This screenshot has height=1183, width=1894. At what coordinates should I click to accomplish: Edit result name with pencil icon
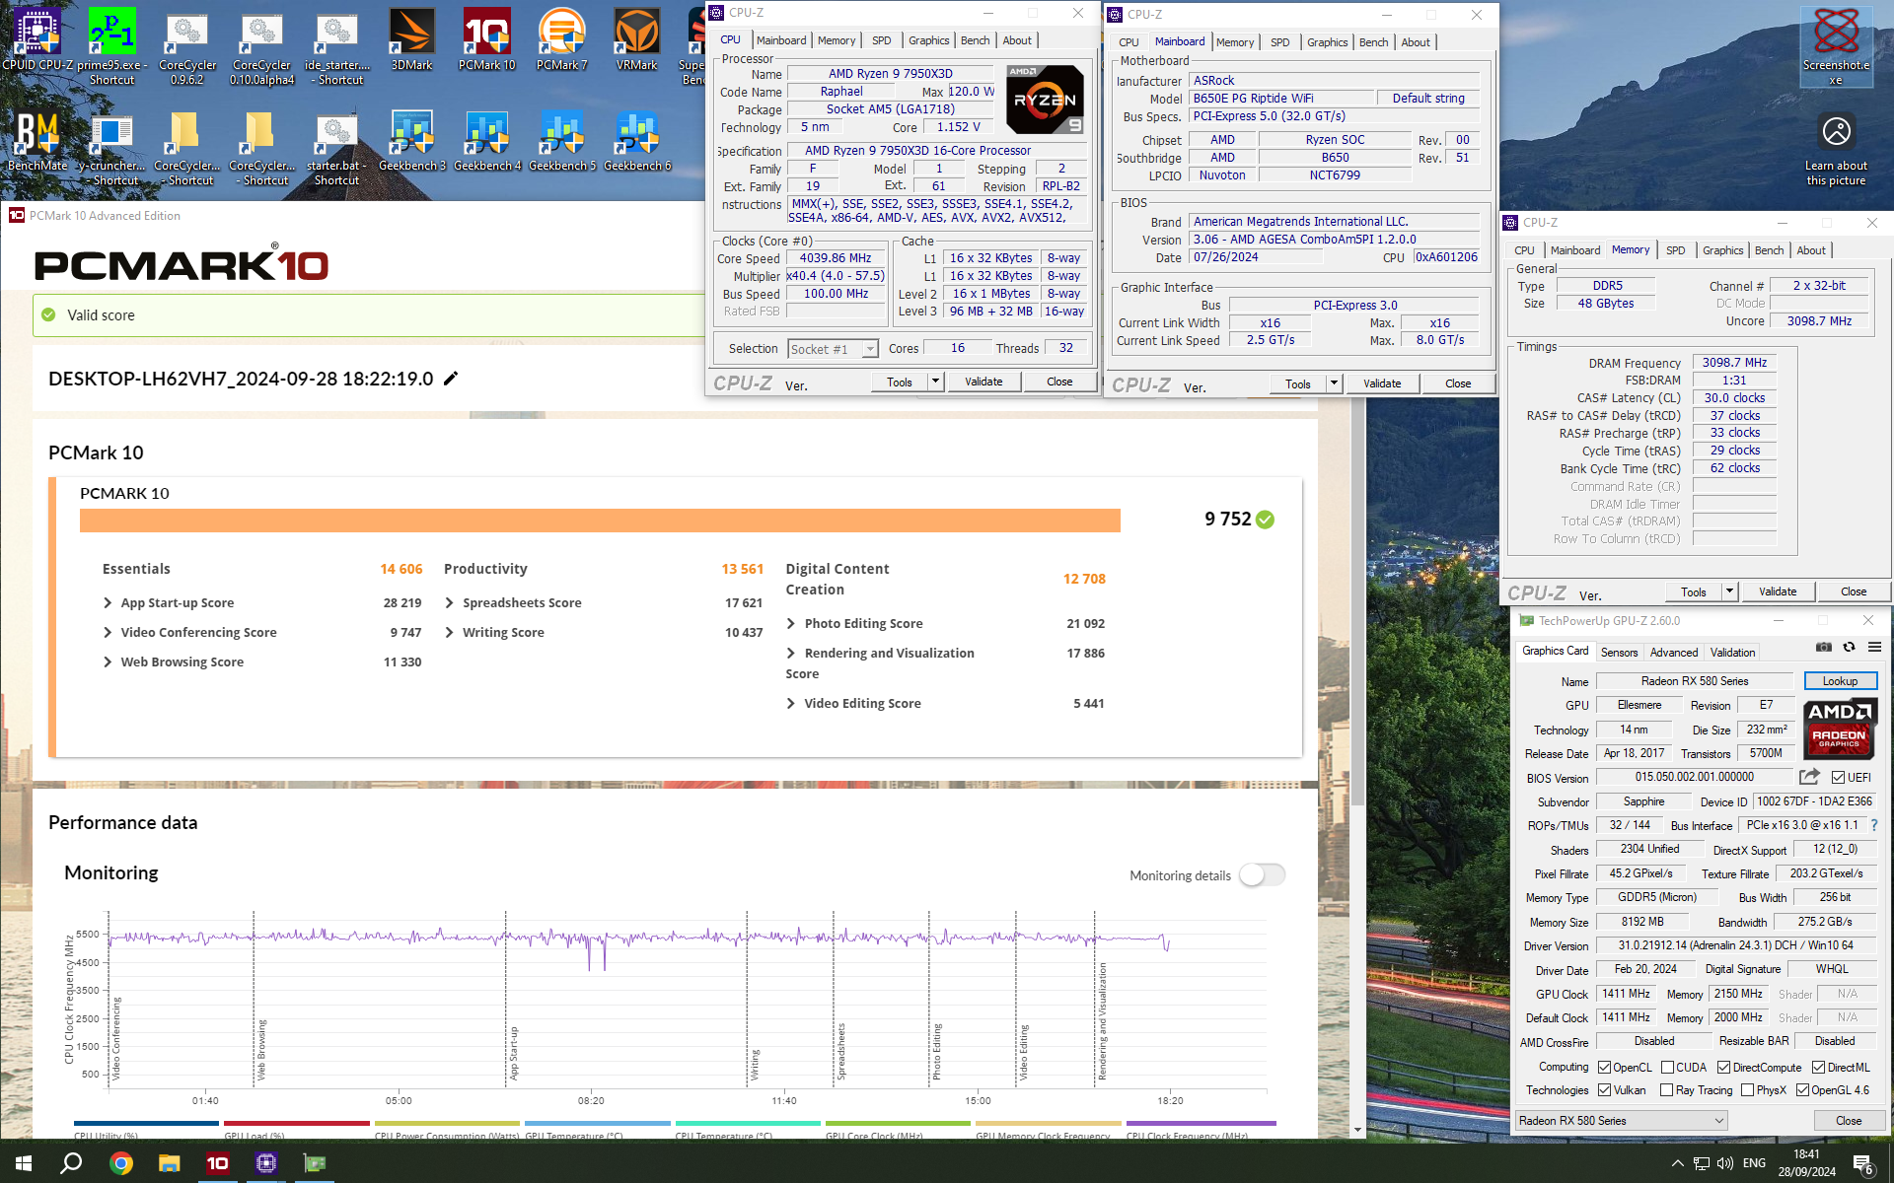coord(451,379)
